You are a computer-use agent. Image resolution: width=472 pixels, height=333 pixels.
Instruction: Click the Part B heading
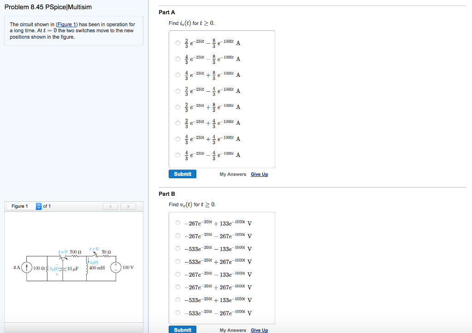point(167,194)
